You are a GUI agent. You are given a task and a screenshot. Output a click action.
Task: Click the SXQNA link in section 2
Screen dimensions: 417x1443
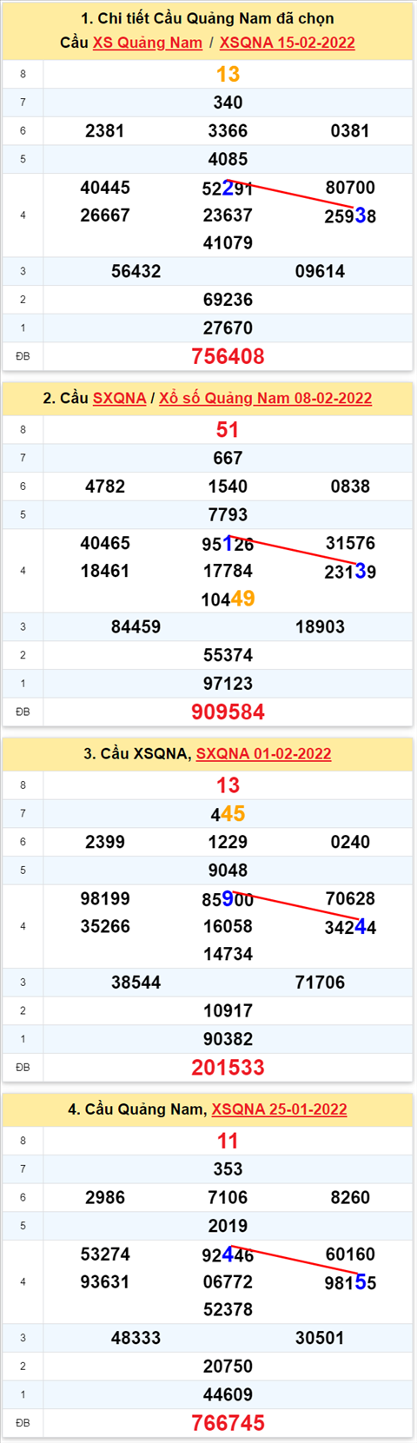[119, 398]
